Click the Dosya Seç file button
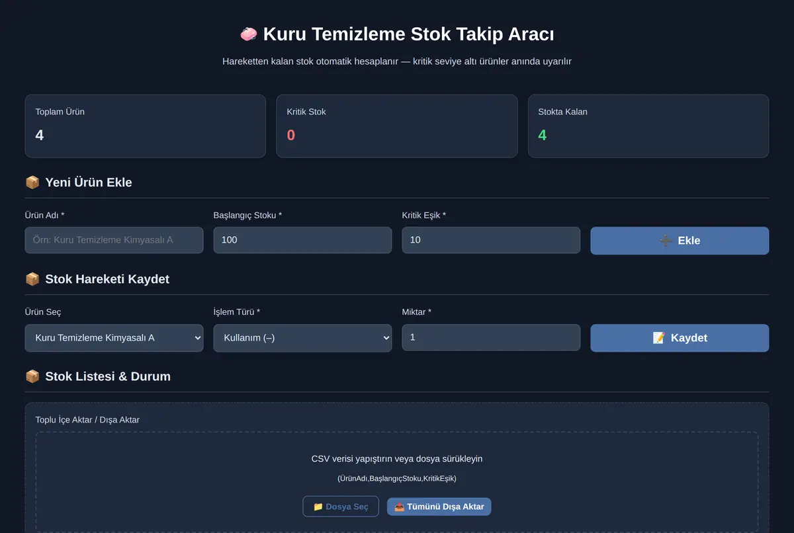 [x=341, y=507]
